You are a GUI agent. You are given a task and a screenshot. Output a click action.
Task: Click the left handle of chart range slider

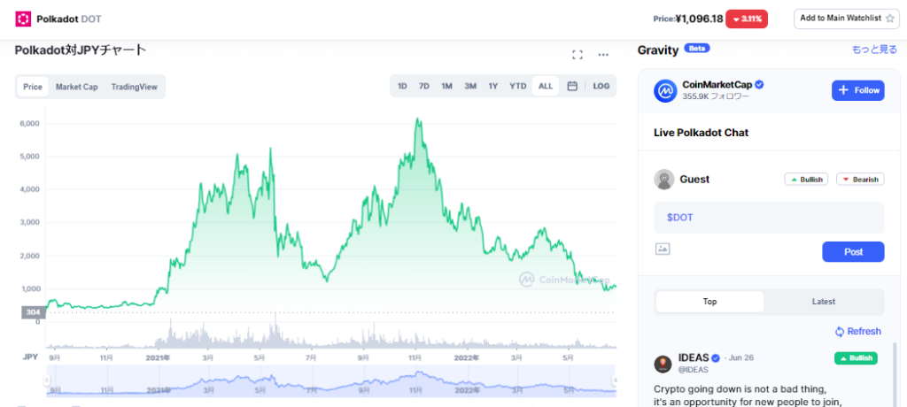click(48, 381)
